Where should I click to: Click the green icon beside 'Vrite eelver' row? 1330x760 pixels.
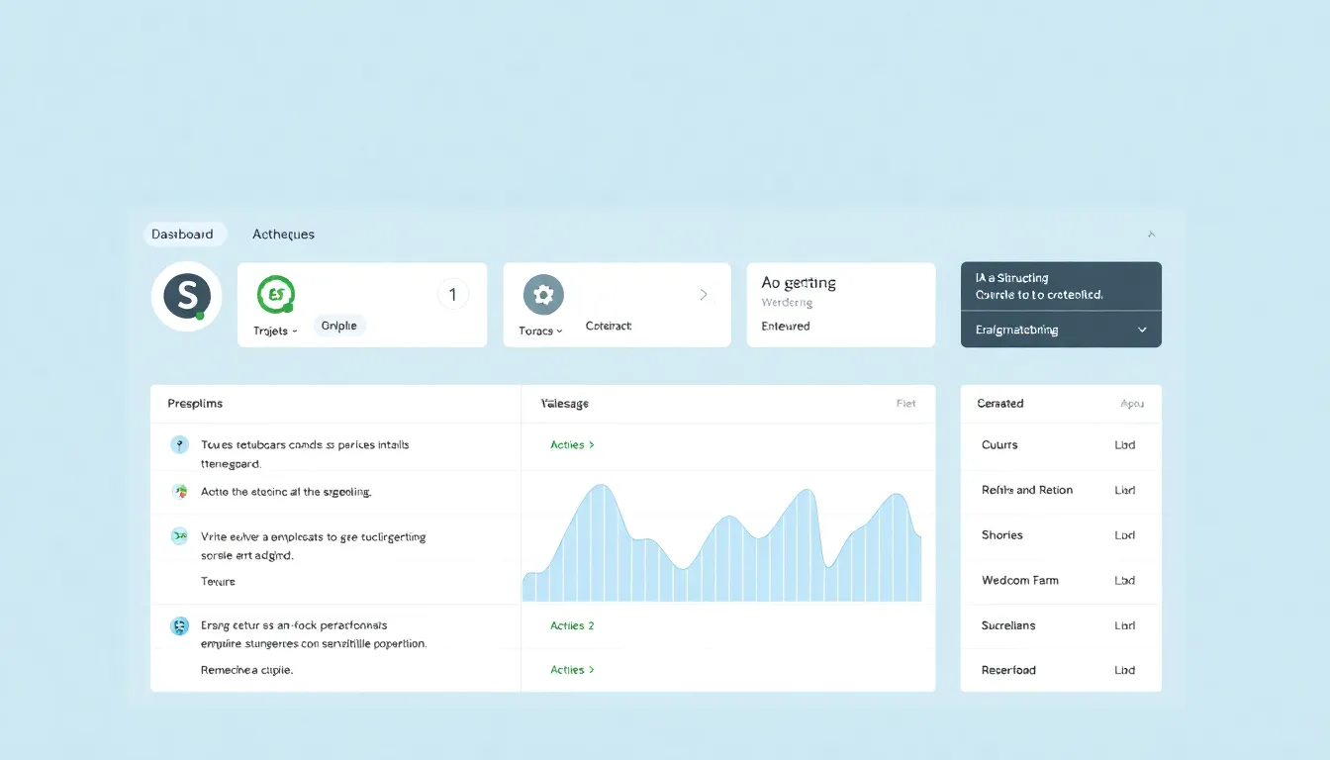pyautogui.click(x=179, y=536)
